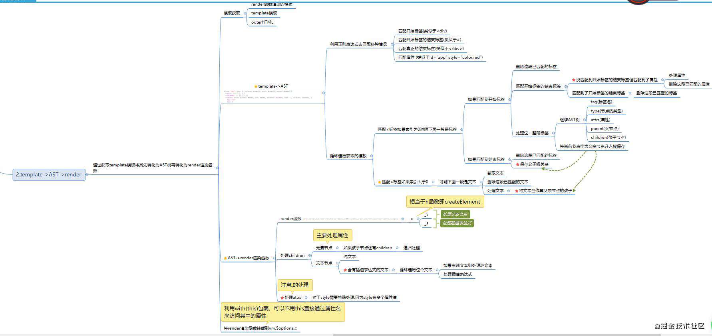Select the 删除这段已匹配的文本 node
712x336 pixels.
pyautogui.click(x=507, y=182)
